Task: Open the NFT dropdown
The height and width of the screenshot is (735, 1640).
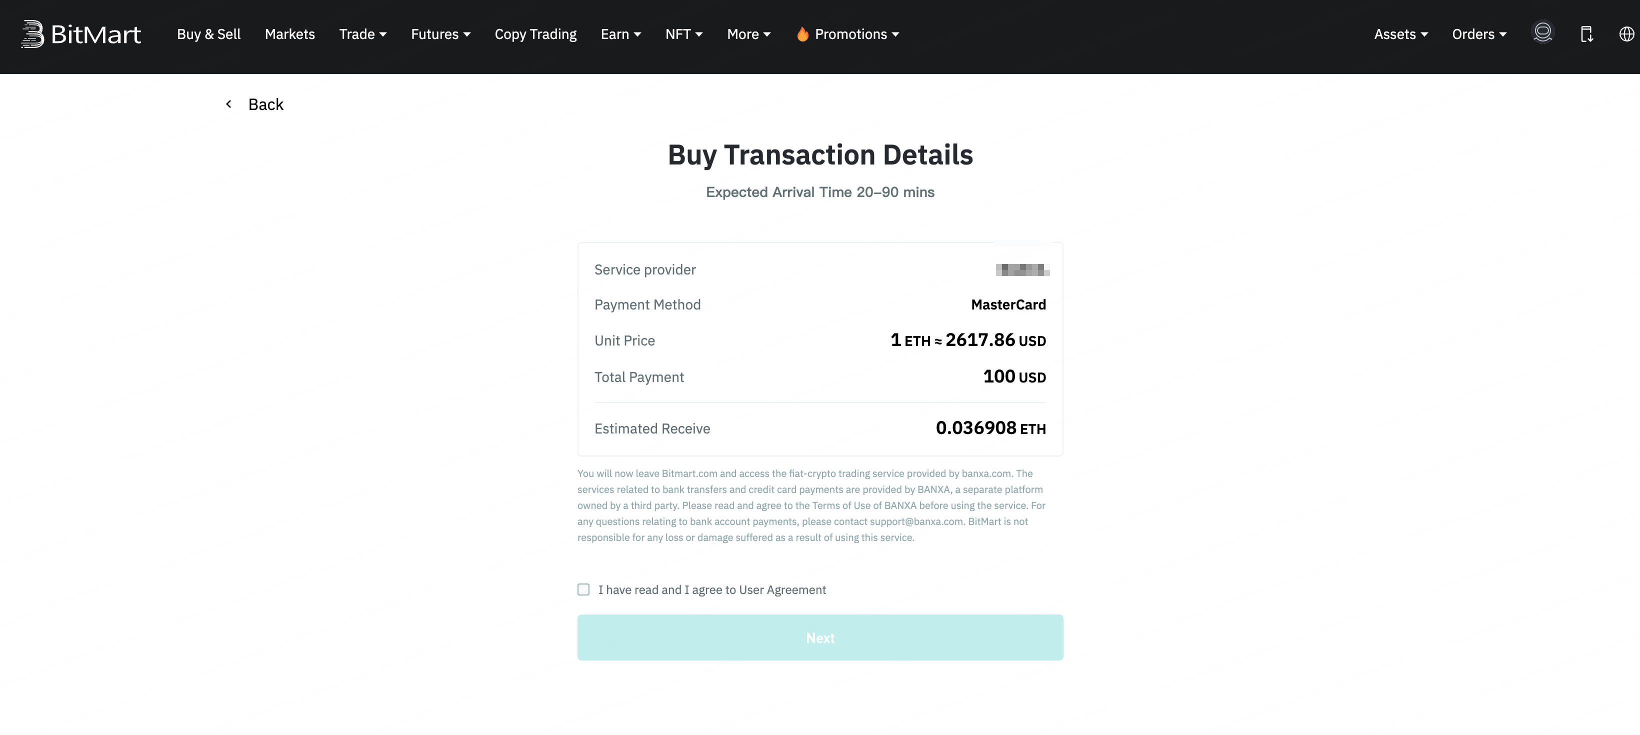Action: (x=684, y=34)
